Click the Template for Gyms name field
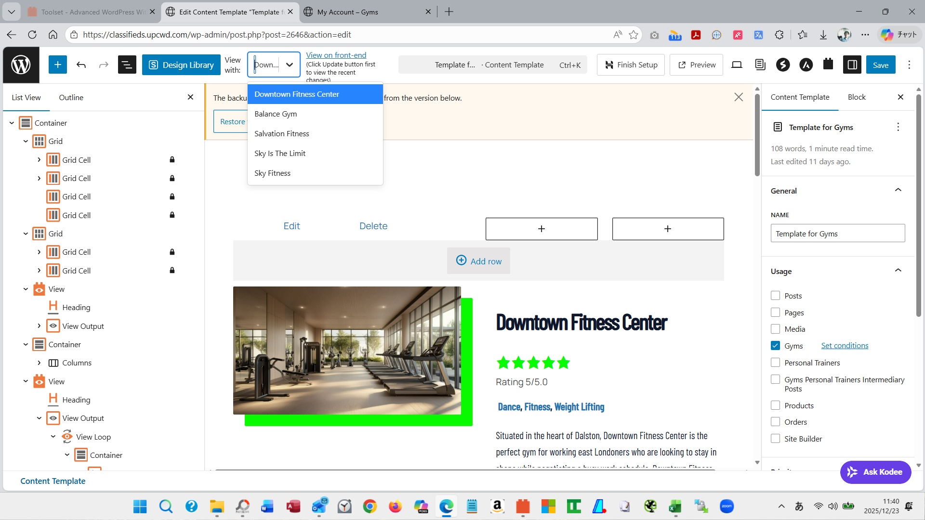925x520 pixels. pyautogui.click(x=837, y=234)
